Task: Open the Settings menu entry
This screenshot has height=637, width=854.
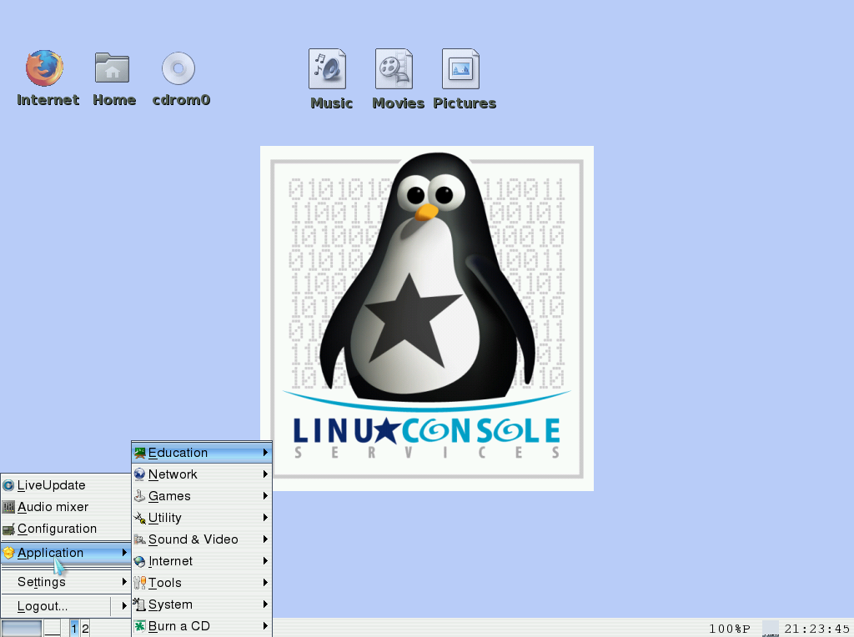Action: [65, 582]
